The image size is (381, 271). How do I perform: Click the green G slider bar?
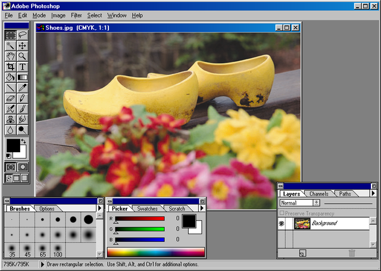pos(140,229)
